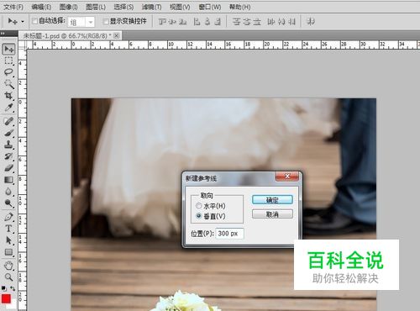This screenshot has width=420, height=311.
Task: Select the Crop tool
Action: tap(8, 96)
